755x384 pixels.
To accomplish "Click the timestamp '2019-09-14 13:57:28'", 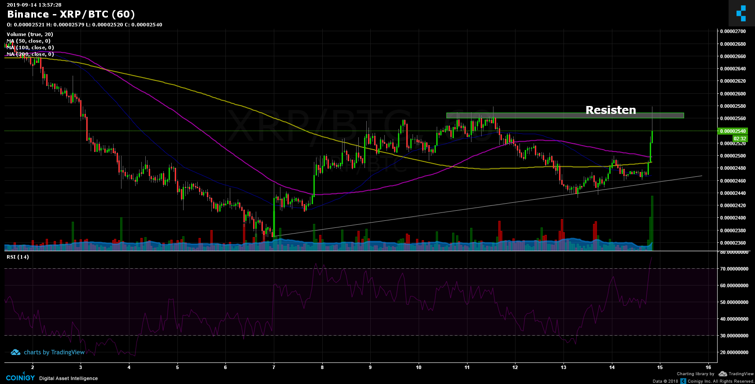I will (x=34, y=5).
